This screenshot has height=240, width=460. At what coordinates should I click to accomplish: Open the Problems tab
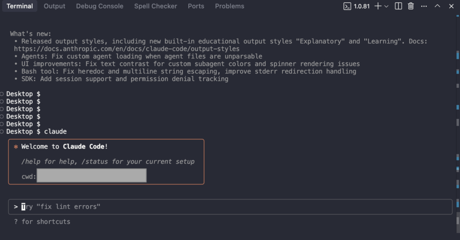(230, 6)
